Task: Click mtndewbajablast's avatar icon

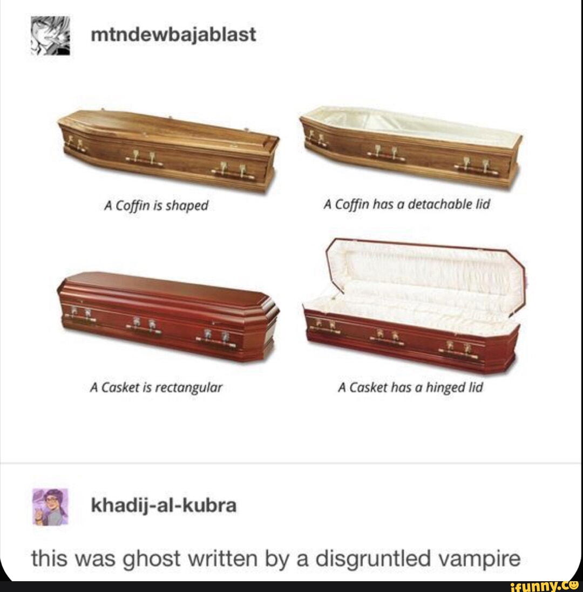Action: pos(50,36)
